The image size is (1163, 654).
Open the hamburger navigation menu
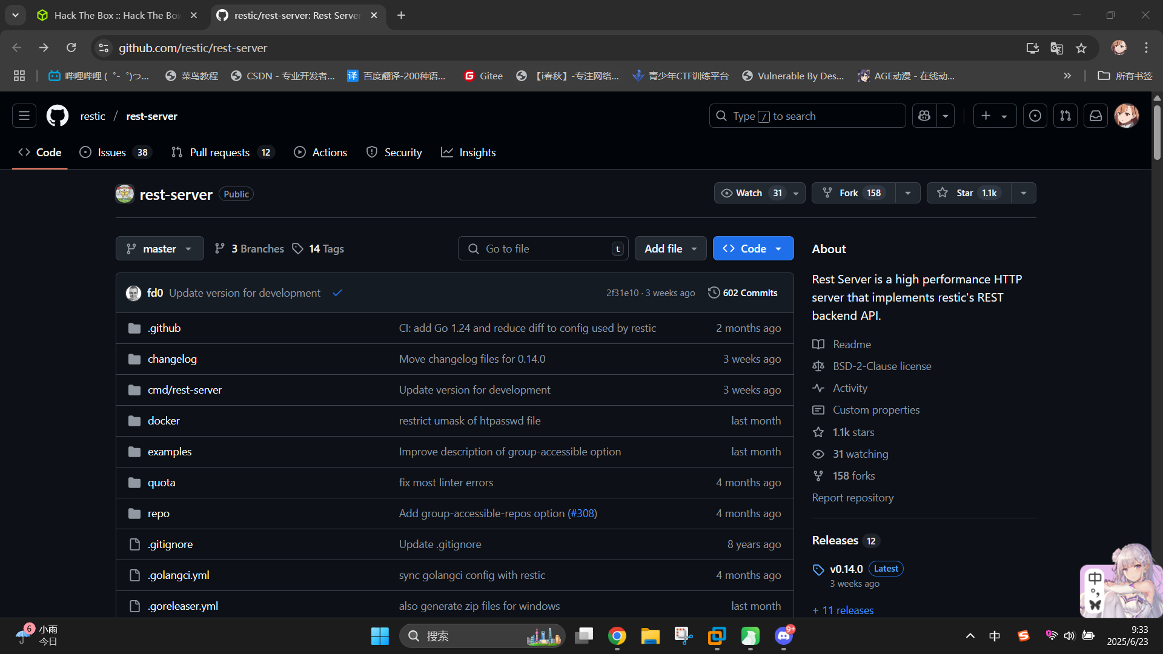(x=24, y=116)
